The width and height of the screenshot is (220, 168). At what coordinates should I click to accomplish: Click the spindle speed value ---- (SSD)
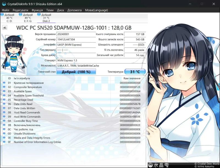(x=135, y=45)
